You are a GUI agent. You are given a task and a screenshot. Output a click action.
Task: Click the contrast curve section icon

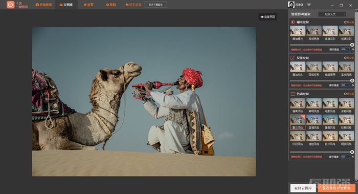293,58
